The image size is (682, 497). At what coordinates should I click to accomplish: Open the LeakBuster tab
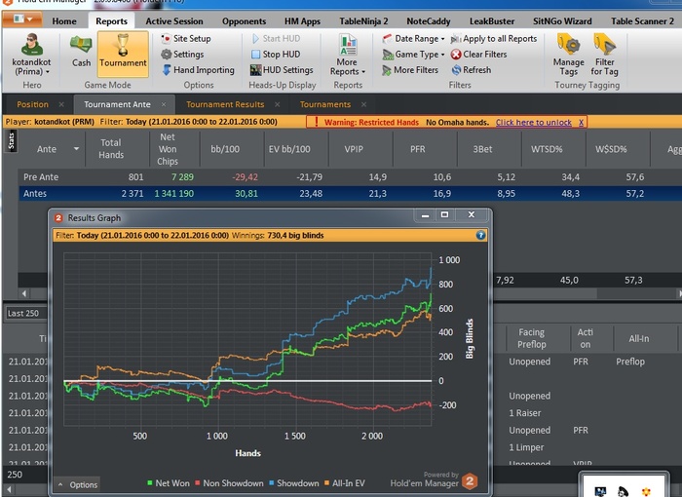coord(492,21)
